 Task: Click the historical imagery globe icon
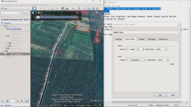(x=63, y=8)
